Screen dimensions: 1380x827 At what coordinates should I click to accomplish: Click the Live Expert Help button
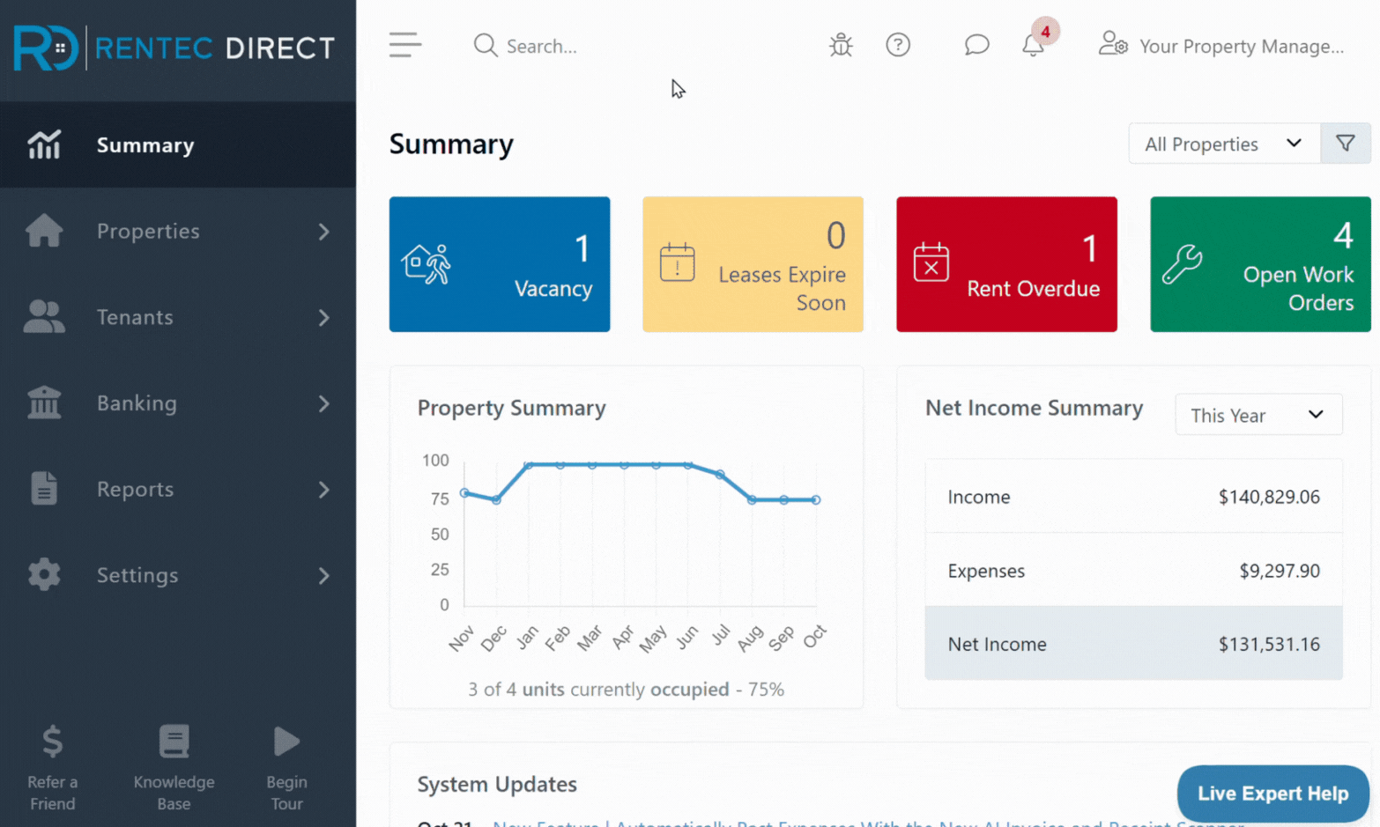(x=1272, y=794)
